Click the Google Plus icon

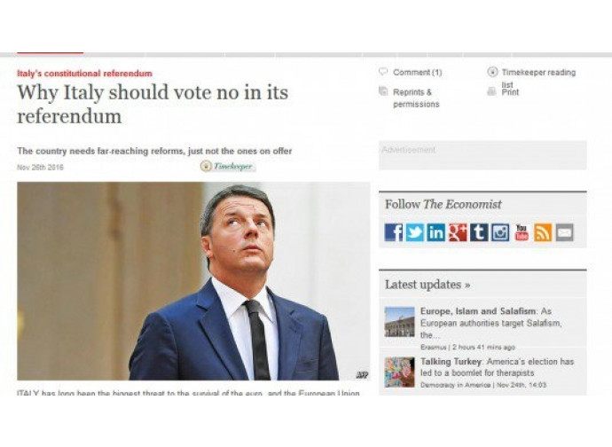point(458,232)
